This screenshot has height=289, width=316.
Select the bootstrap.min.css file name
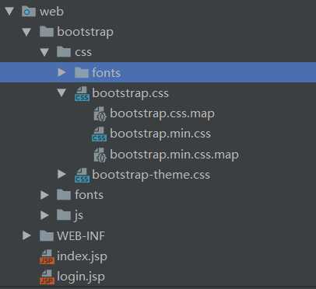coord(160,134)
